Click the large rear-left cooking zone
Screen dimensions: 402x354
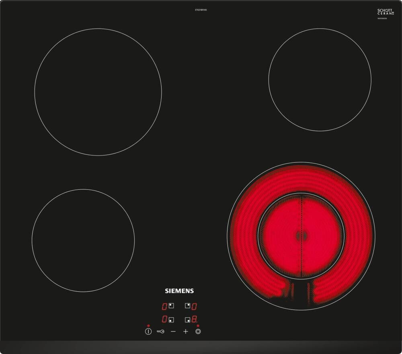98,92
